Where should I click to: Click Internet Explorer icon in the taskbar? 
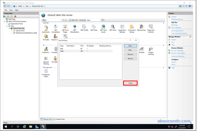(x=24, y=127)
